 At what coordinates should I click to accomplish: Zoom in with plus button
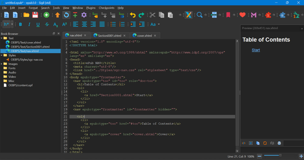(x=301, y=156)
